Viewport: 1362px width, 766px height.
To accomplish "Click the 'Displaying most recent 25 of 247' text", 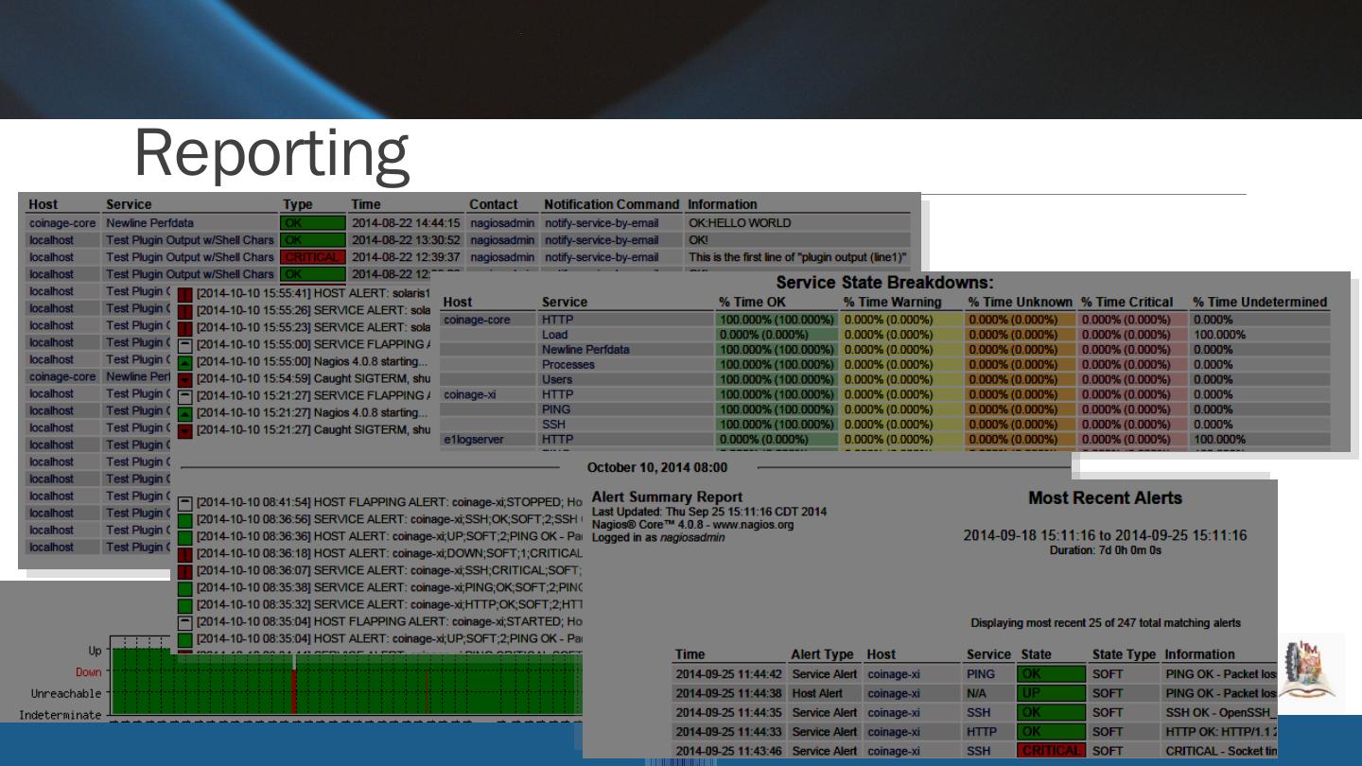I will pos(1106,623).
